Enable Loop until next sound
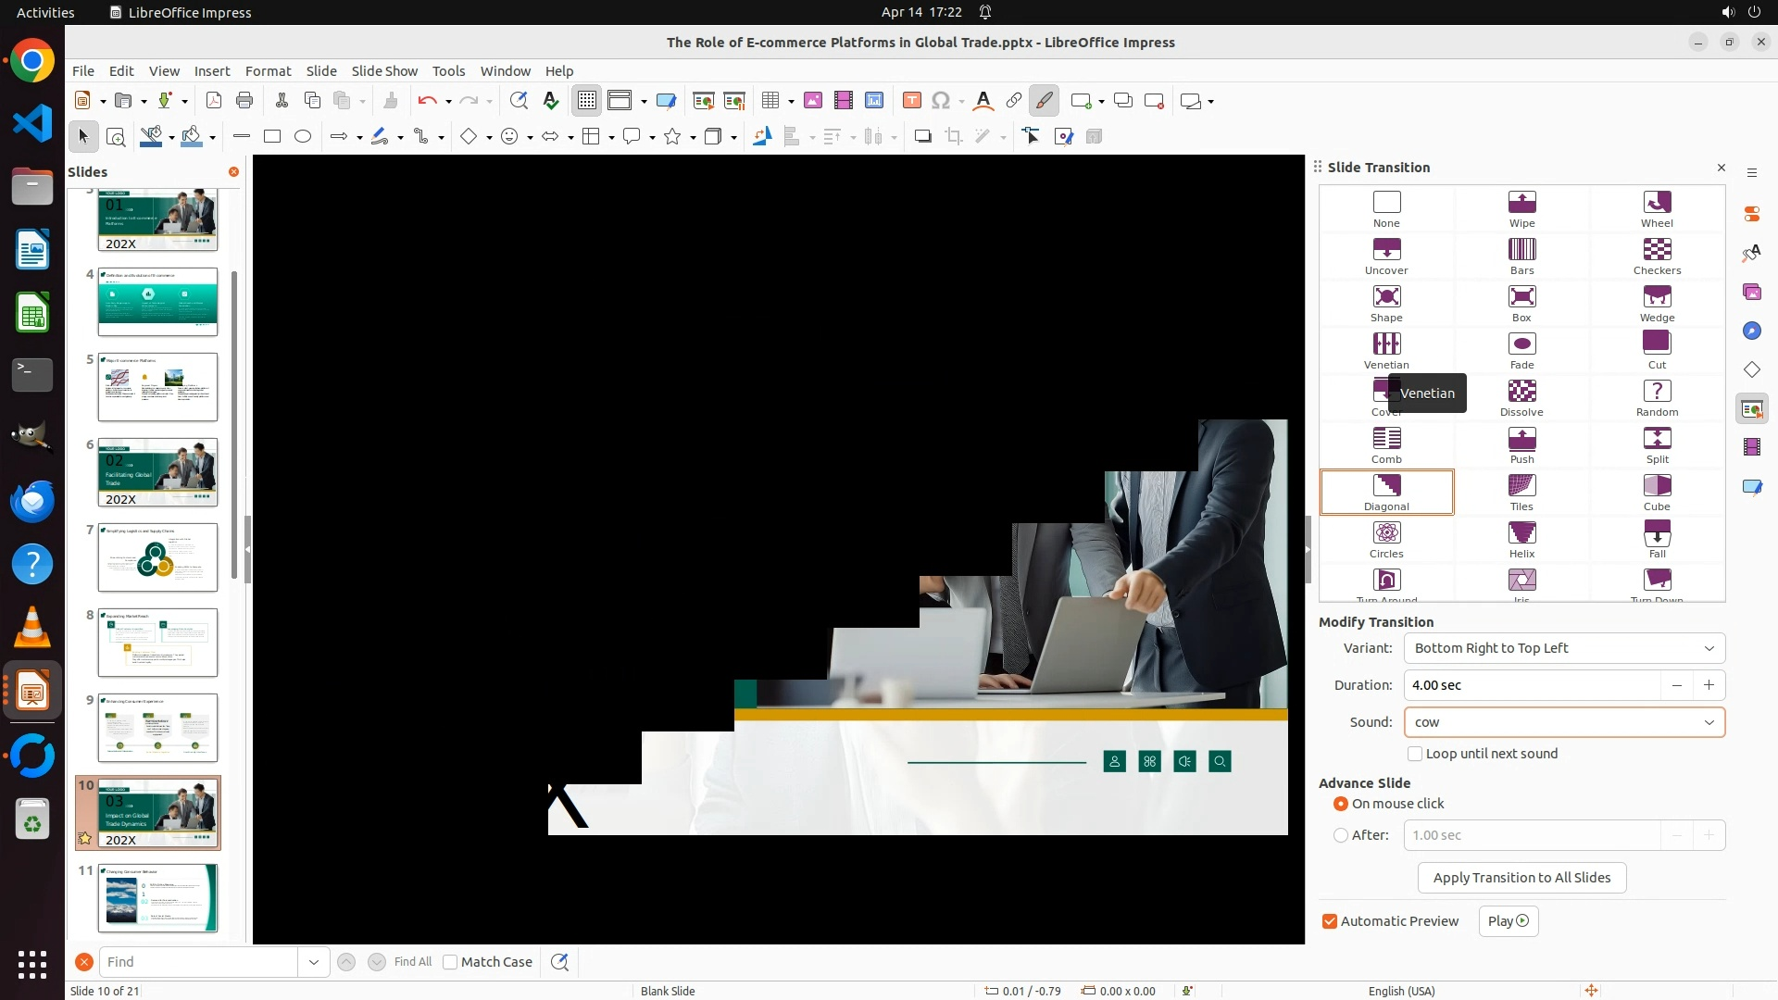The image size is (1778, 1000). click(1415, 754)
